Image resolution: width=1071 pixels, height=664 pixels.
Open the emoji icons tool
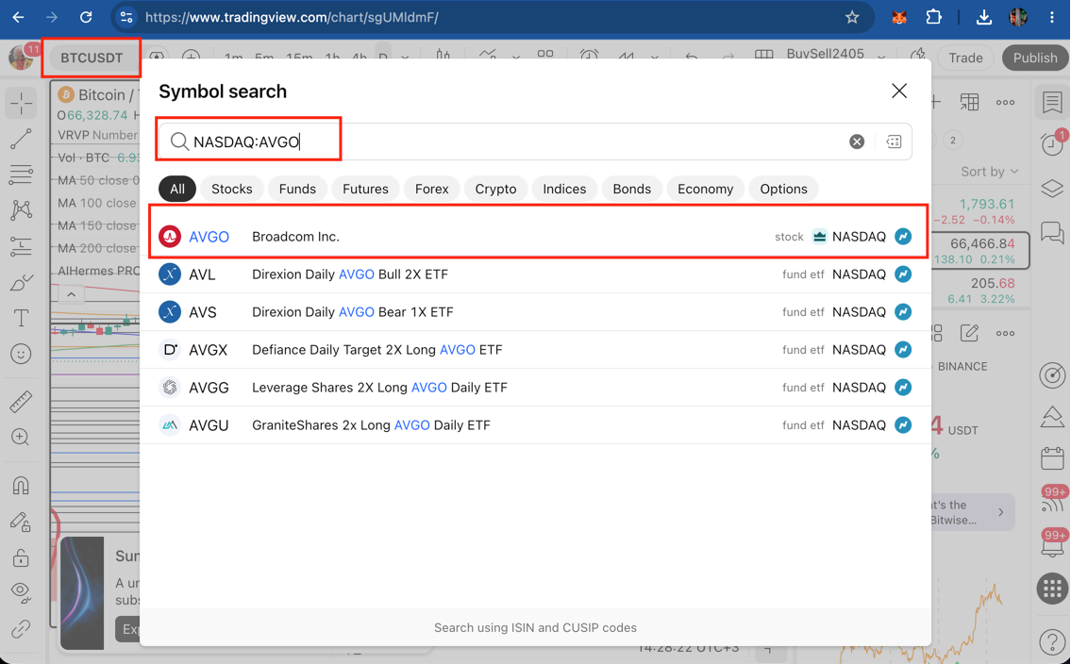tap(21, 354)
